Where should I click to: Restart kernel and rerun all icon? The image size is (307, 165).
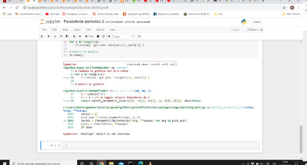click(x=109, y=36)
